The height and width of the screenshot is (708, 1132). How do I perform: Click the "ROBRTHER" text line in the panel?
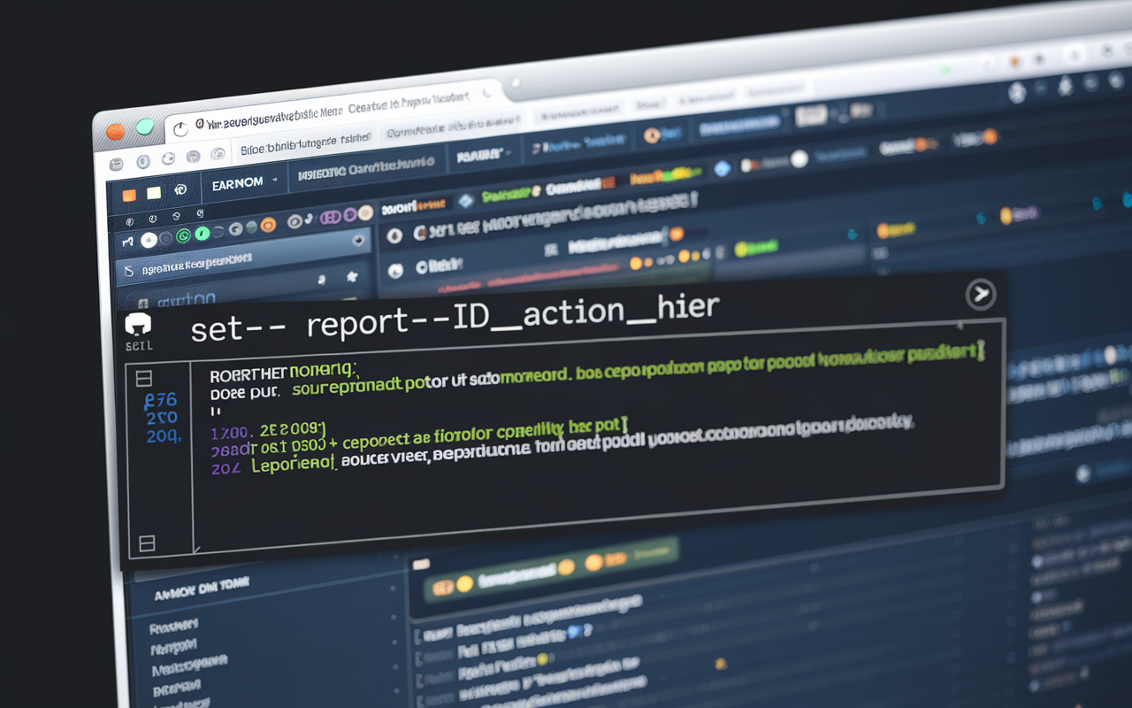click(282, 371)
